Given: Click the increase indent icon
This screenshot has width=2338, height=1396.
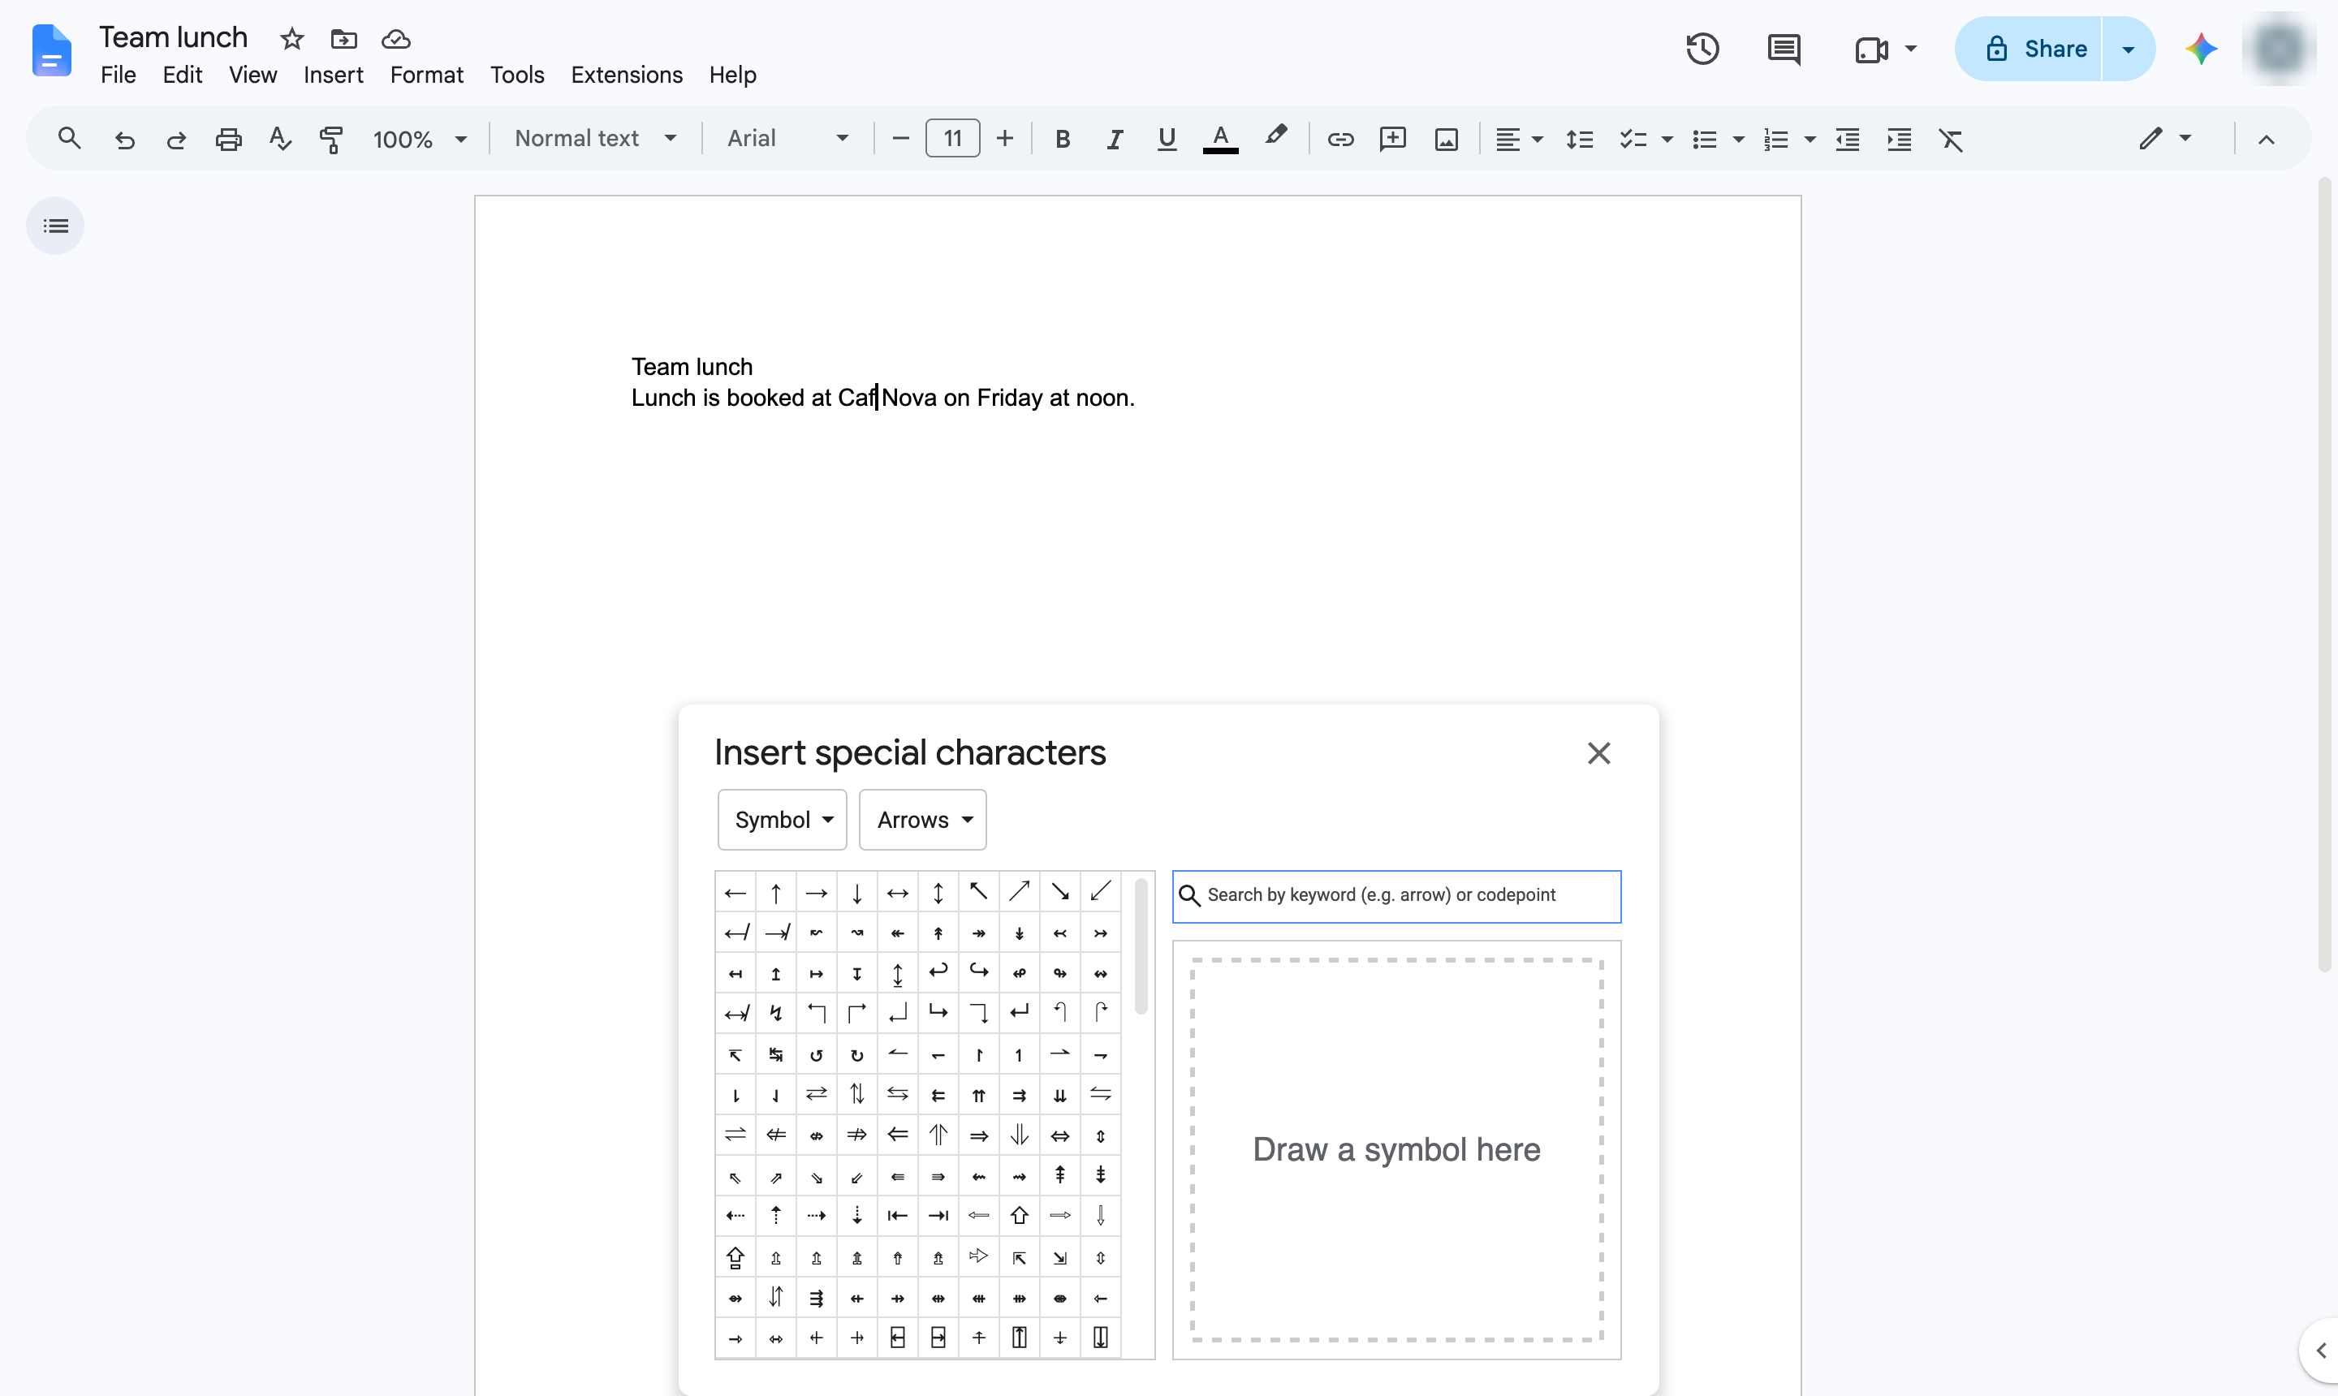Looking at the screenshot, I should point(1899,140).
